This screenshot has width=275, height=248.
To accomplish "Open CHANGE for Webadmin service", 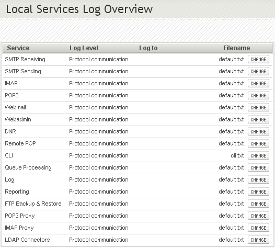I will (x=258, y=119).
